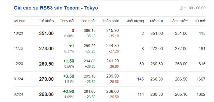Click the +3.50 change value

pos(69,76)
